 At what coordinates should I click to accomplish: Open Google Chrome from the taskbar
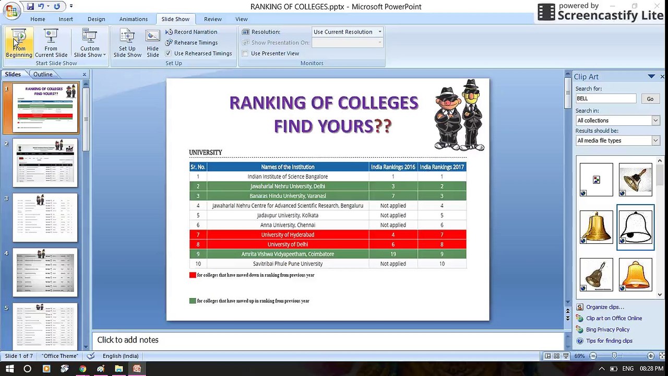click(x=82, y=369)
